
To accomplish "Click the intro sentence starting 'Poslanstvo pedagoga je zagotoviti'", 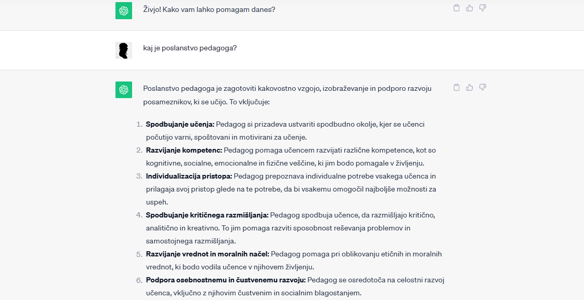I will 287,95.
